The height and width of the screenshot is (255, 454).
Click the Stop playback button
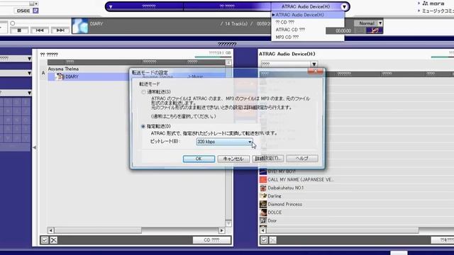point(19,30)
